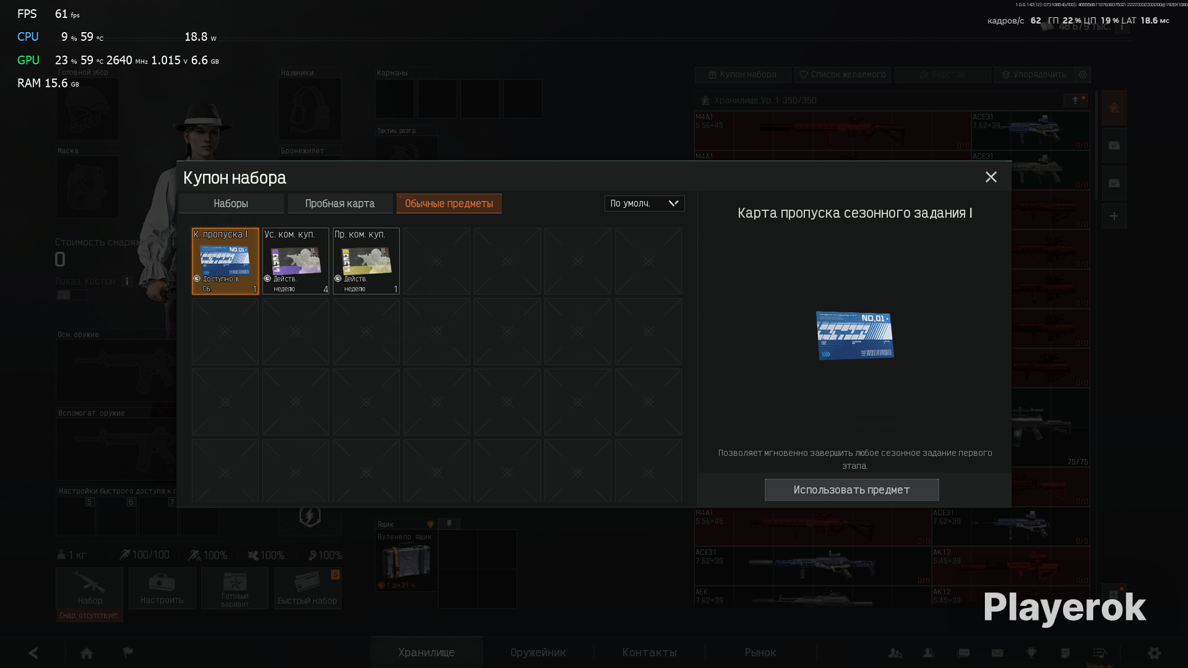The image size is (1188, 668).
Task: Click the lightning shield badge icon
Action: click(x=310, y=516)
